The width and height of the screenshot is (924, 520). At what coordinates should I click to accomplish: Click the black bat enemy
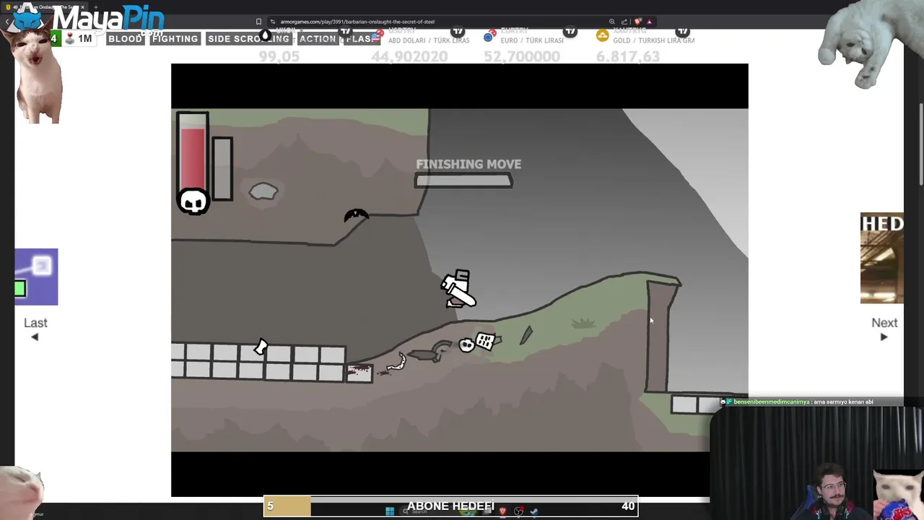pyautogui.click(x=357, y=215)
